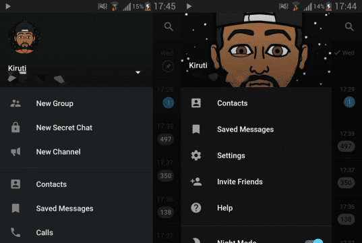Tap search icon in right screenshot
Screen dimensions: 362x243
pyautogui.click(x=349, y=26)
